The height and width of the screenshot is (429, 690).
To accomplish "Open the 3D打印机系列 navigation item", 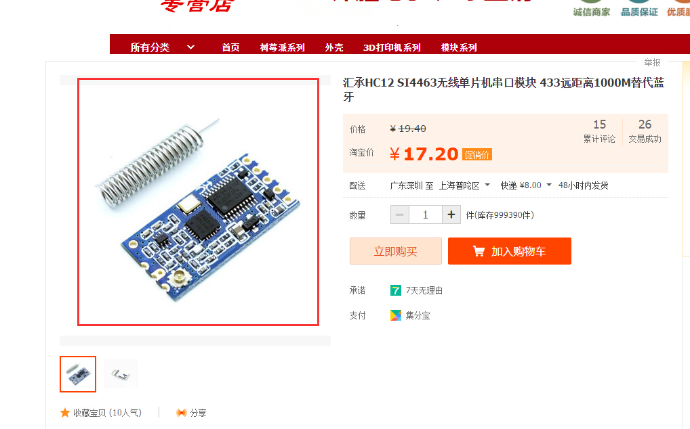I will [x=392, y=47].
